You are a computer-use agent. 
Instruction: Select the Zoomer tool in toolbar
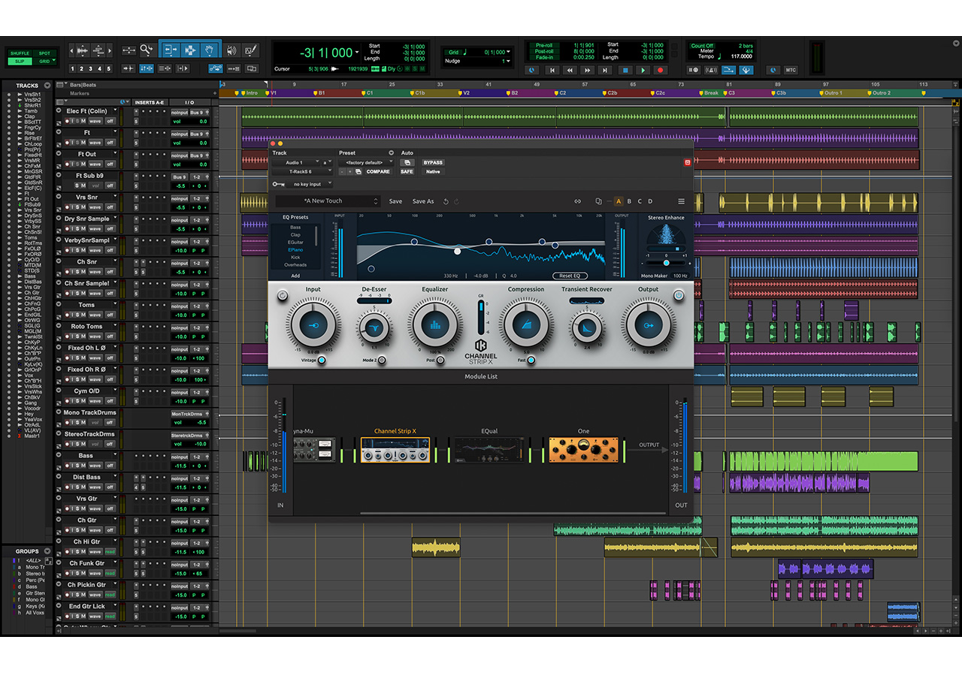147,50
